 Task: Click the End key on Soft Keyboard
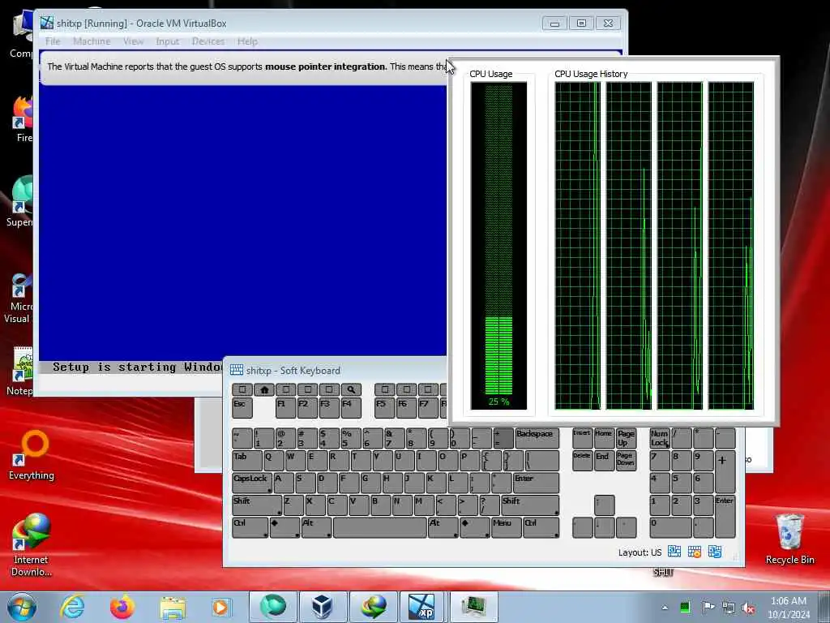pos(604,461)
